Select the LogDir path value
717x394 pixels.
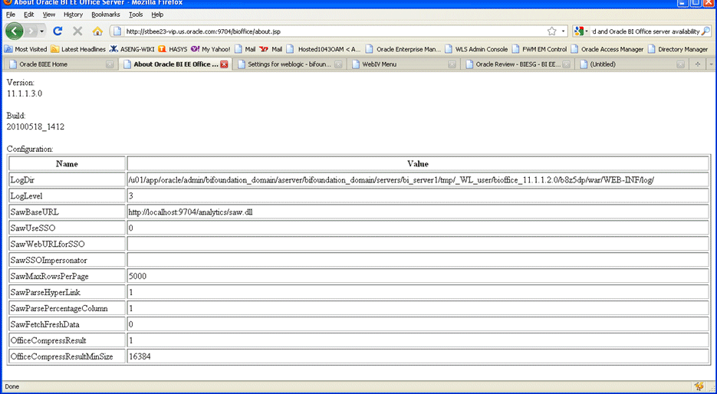391,180
